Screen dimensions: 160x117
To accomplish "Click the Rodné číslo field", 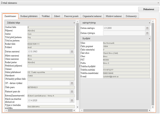I will [51, 44].
